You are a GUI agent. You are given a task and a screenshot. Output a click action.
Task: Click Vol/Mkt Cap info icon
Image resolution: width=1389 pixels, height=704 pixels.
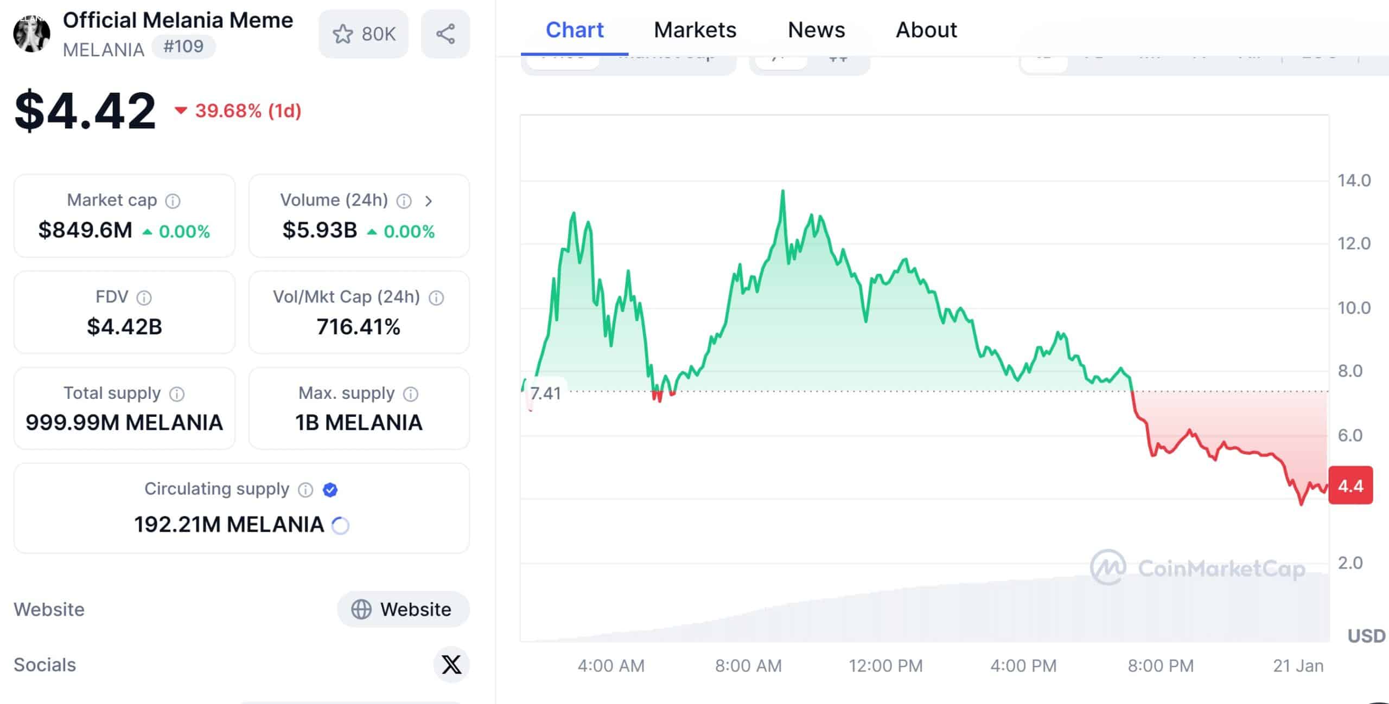pyautogui.click(x=436, y=298)
